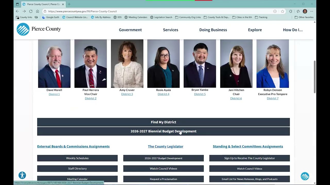Viewport: 330px width, 185px height.
Task: Open the EDS bookmark
Action: [x=118, y=17]
